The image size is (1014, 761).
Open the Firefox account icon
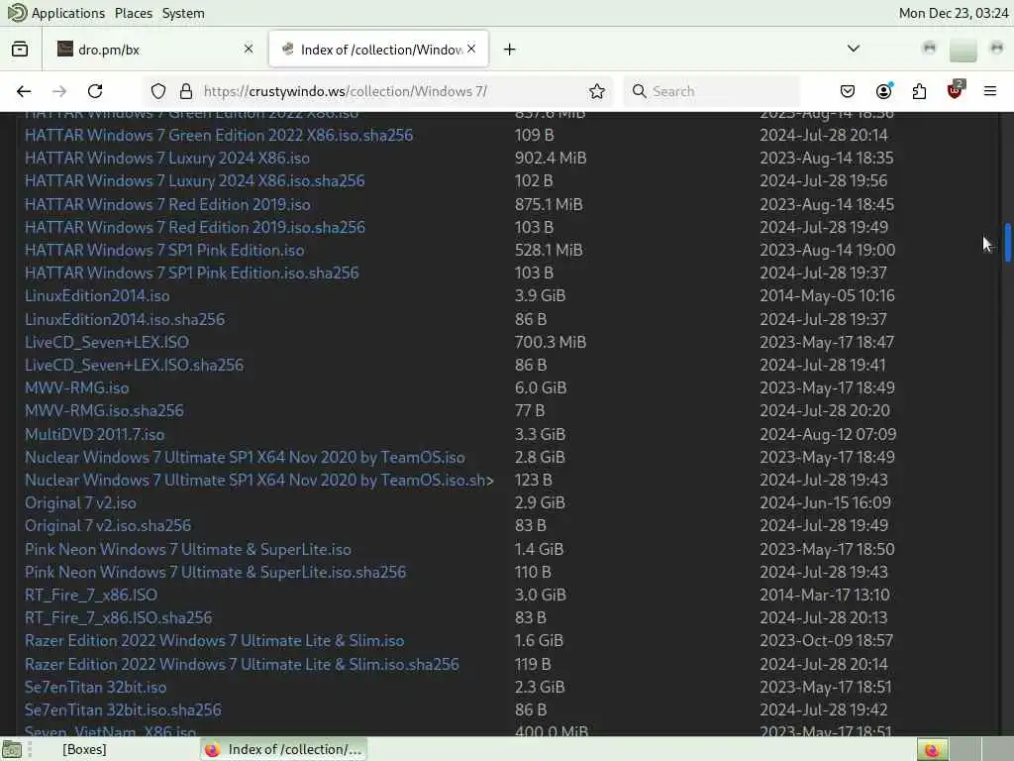click(884, 91)
